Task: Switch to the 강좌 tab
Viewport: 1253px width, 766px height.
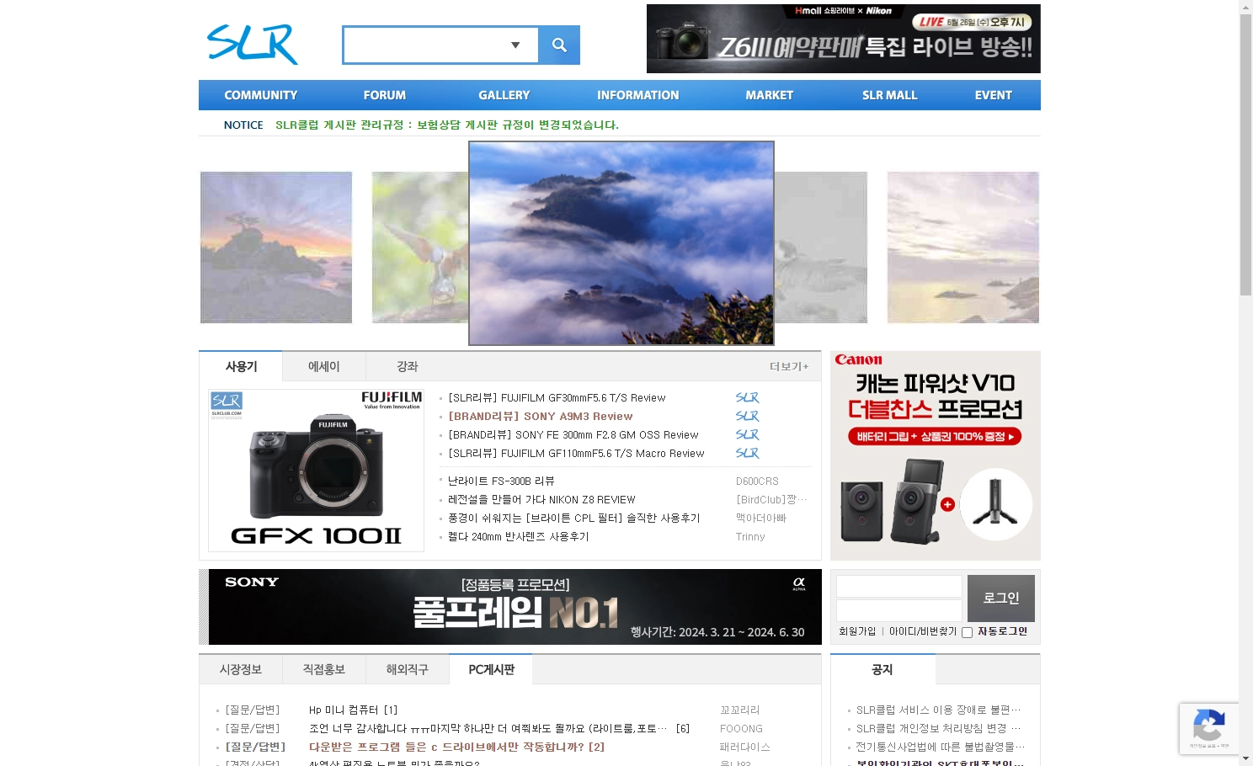Action: [408, 366]
